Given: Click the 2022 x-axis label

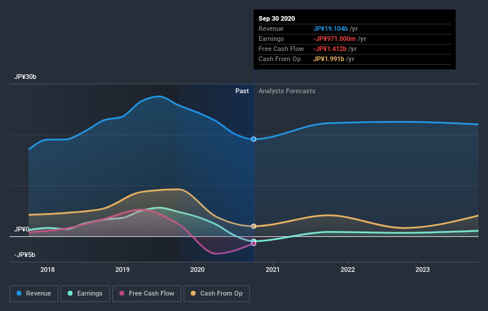Looking at the screenshot, I should (348, 269).
